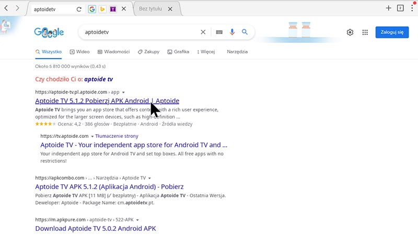Click the aptoidetv tab address text
Viewport: 418px width, 235px height.
tap(44, 9)
